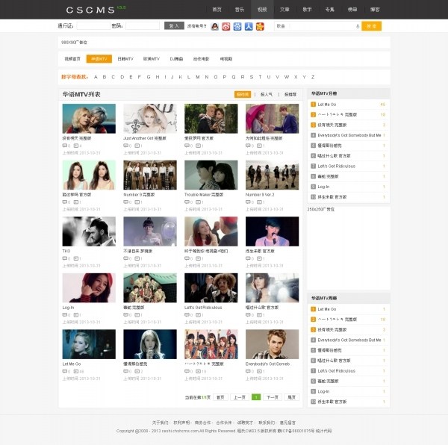448x445 pixels.
Task: Click the CSCMS logo
Action: (90, 10)
